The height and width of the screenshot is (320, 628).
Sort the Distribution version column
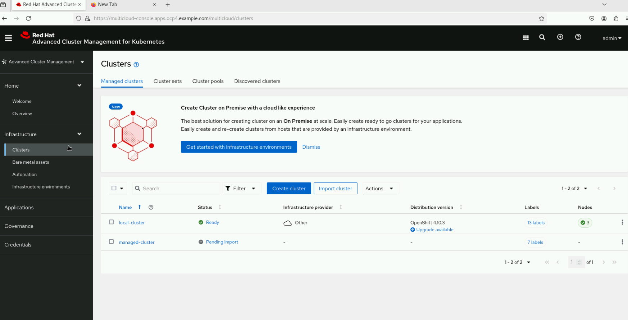461,207
